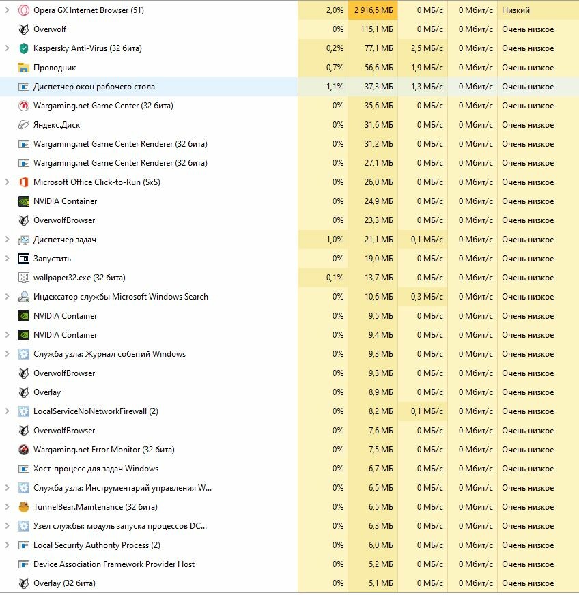
Task: Click the Диспетчер задач icon
Action: (23, 240)
